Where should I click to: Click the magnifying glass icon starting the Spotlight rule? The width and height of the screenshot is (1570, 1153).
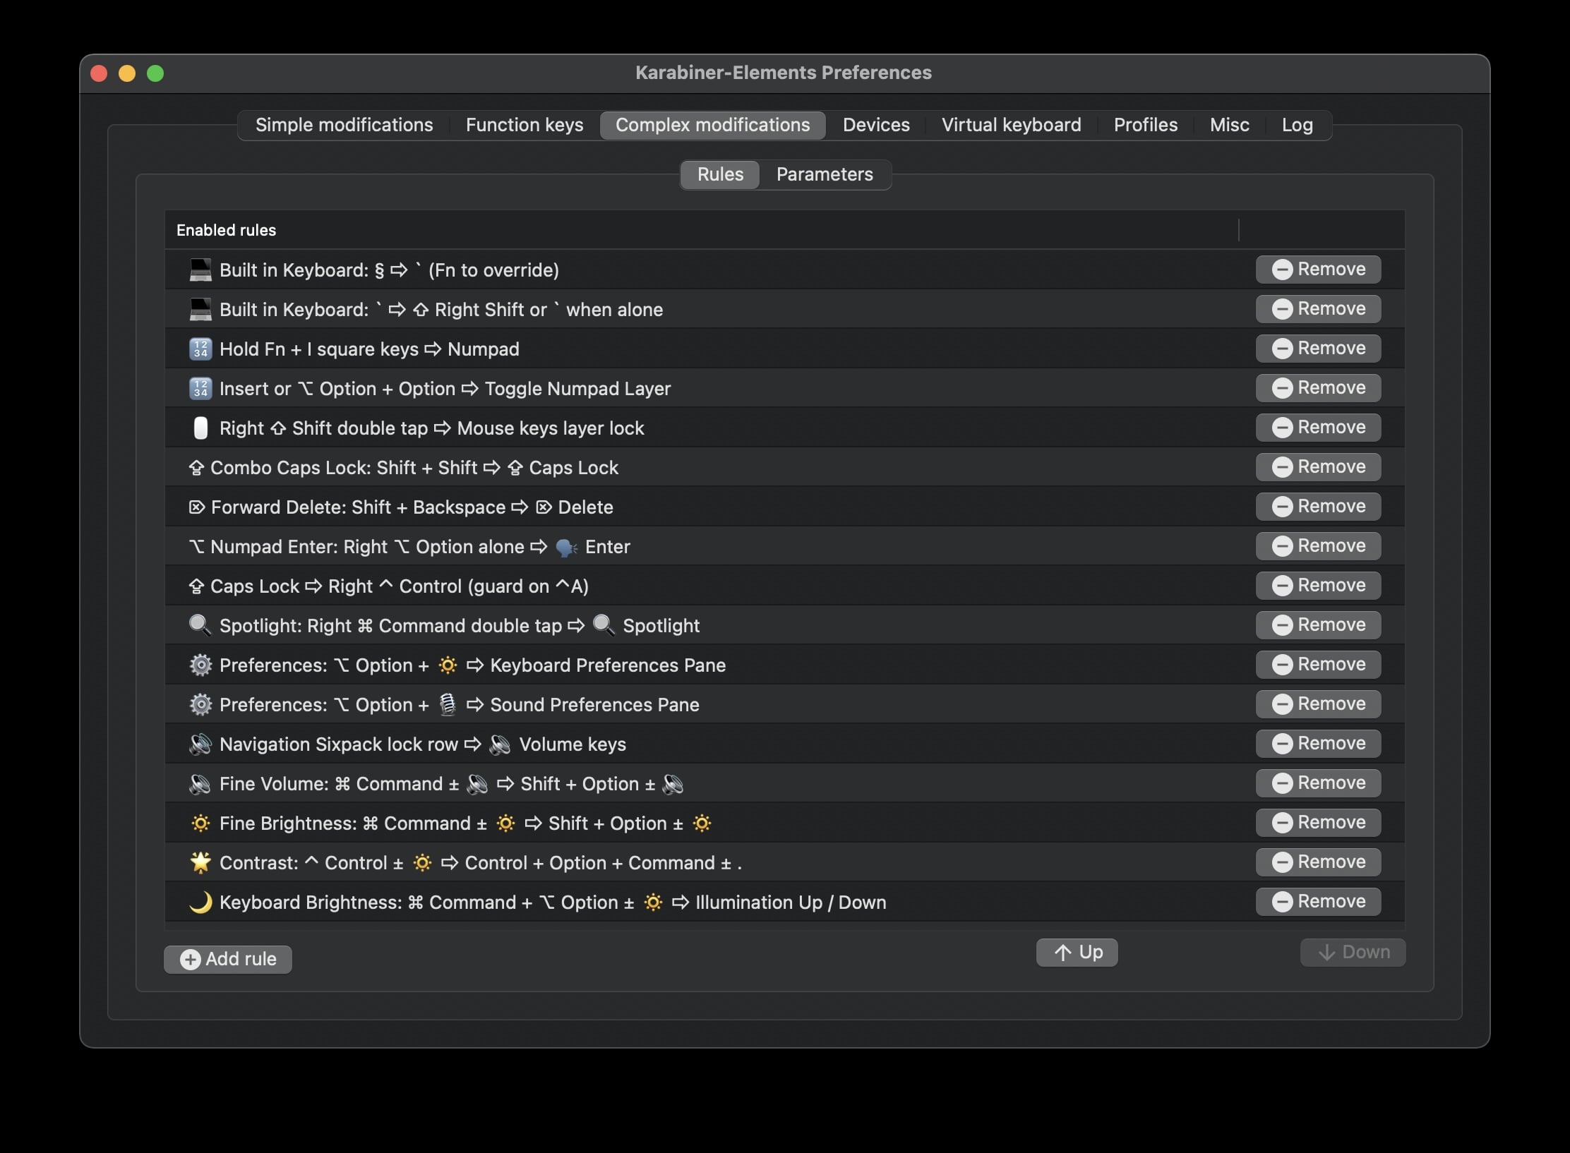point(200,626)
